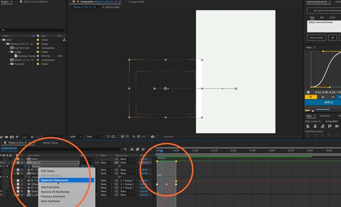
Task: Expand the Precomps folder
Action: 8,64
